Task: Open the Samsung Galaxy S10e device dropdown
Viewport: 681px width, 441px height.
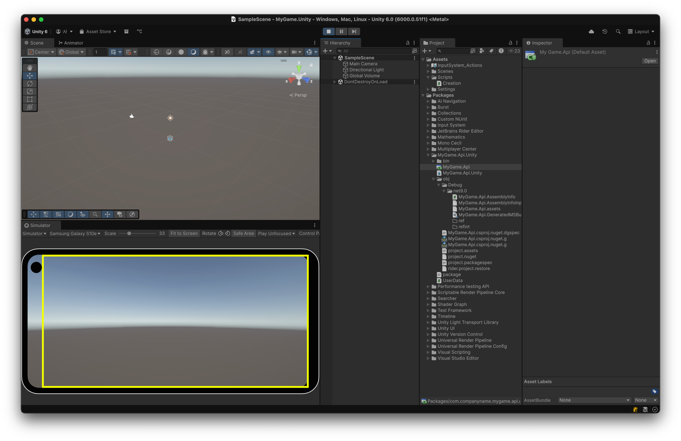Action: coord(75,234)
